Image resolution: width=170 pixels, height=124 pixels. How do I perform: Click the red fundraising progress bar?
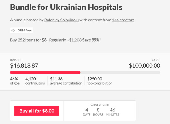(x=45, y=72)
